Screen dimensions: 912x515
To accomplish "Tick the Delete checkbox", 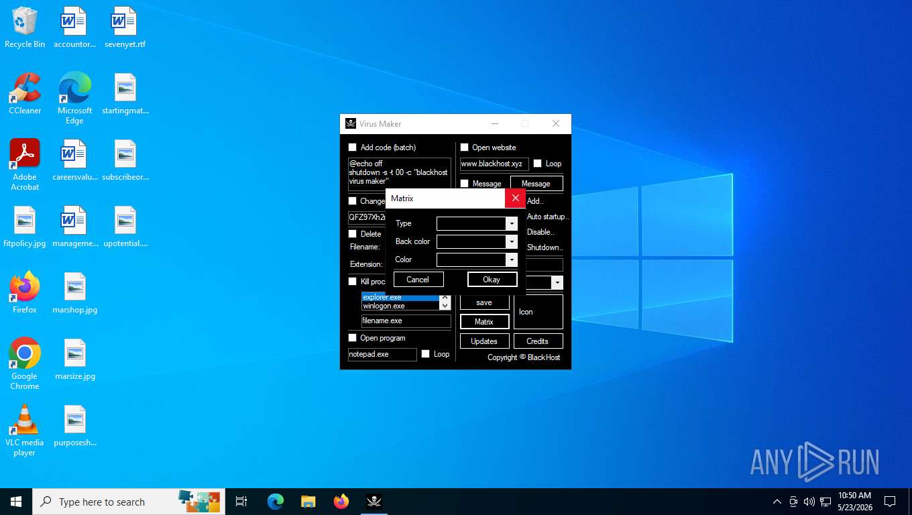I will coord(353,234).
